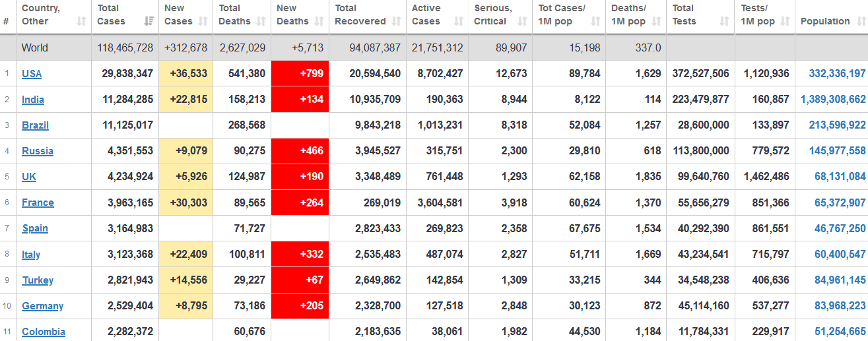Sort by Population arrow icon
The image size is (868, 341).
coord(861,21)
